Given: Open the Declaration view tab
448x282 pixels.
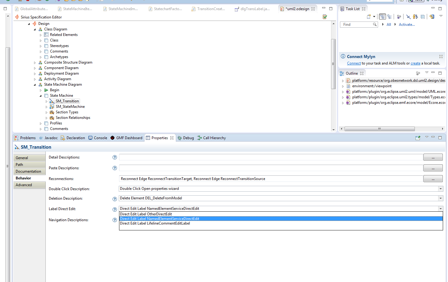Looking at the screenshot, I should tap(73, 138).
